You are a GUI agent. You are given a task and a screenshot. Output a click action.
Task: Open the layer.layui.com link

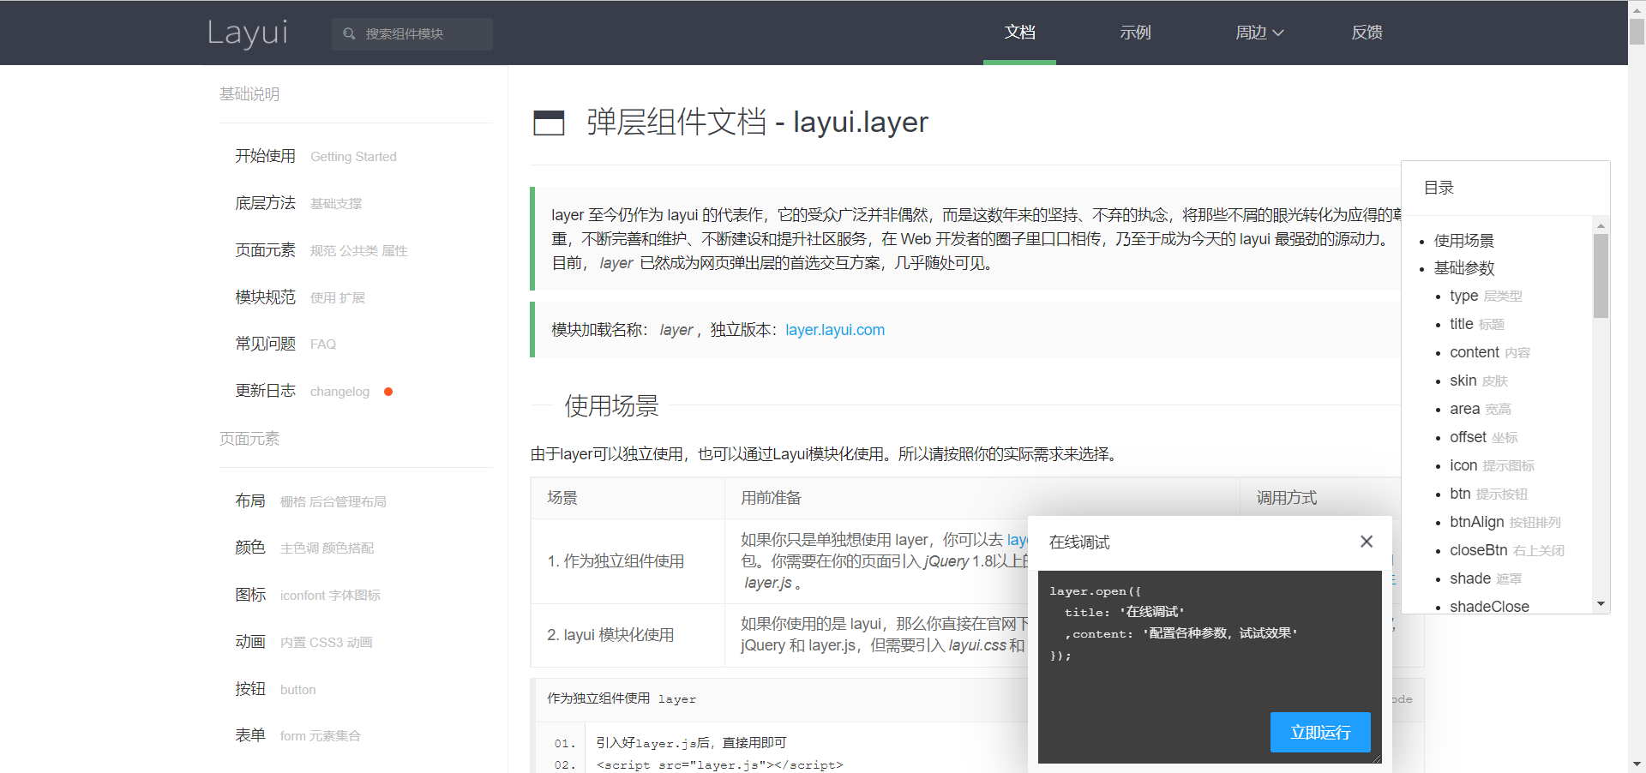pyautogui.click(x=834, y=330)
